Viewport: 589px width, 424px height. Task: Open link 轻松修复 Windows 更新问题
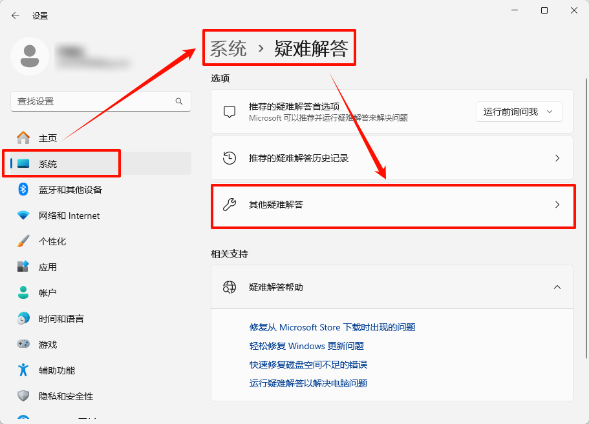tap(306, 346)
